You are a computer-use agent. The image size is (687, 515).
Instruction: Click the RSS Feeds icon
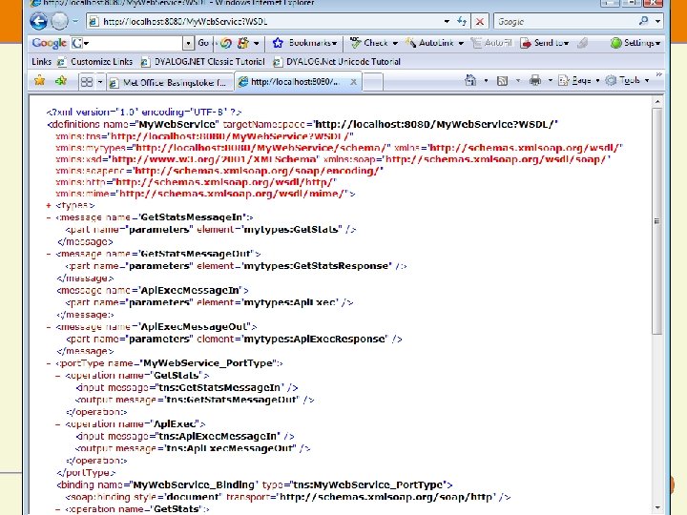pos(502,80)
